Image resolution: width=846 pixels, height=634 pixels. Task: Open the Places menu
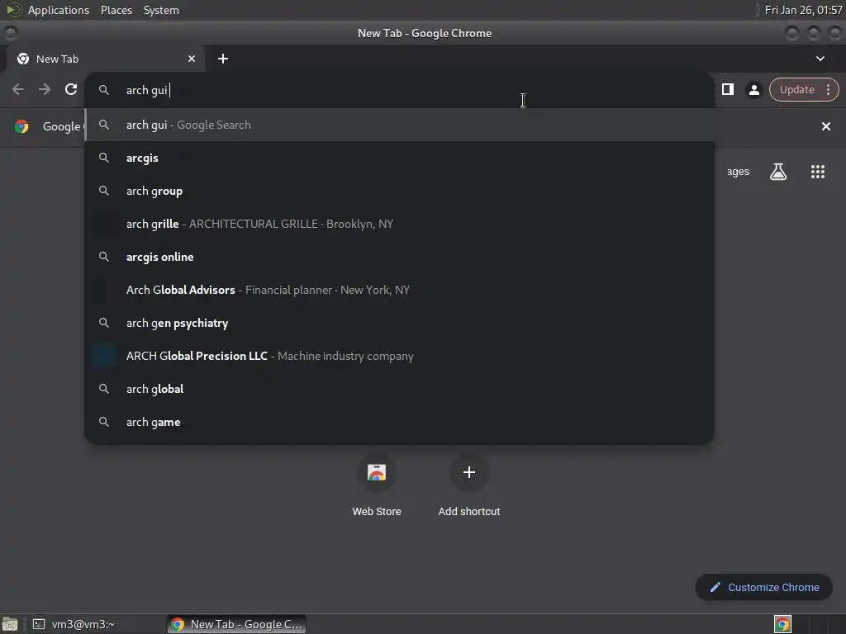click(x=116, y=10)
